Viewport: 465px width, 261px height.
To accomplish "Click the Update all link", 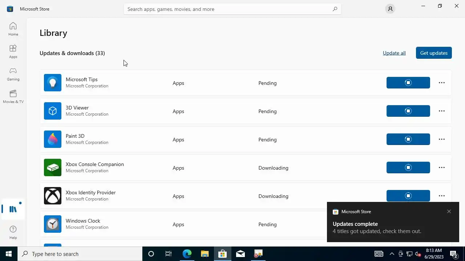I will click(x=394, y=53).
